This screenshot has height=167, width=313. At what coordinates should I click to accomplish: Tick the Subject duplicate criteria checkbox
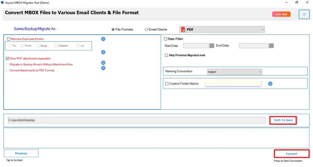point(56,46)
